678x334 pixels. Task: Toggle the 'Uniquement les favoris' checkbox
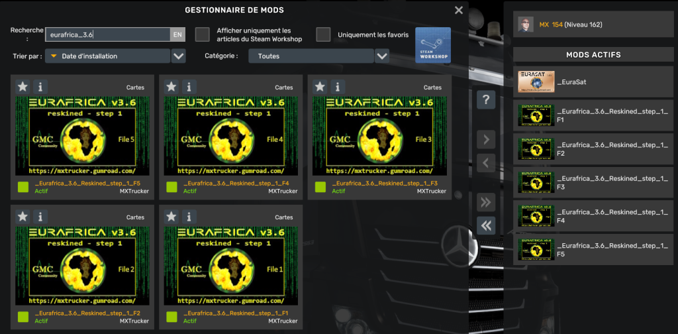tap(323, 34)
